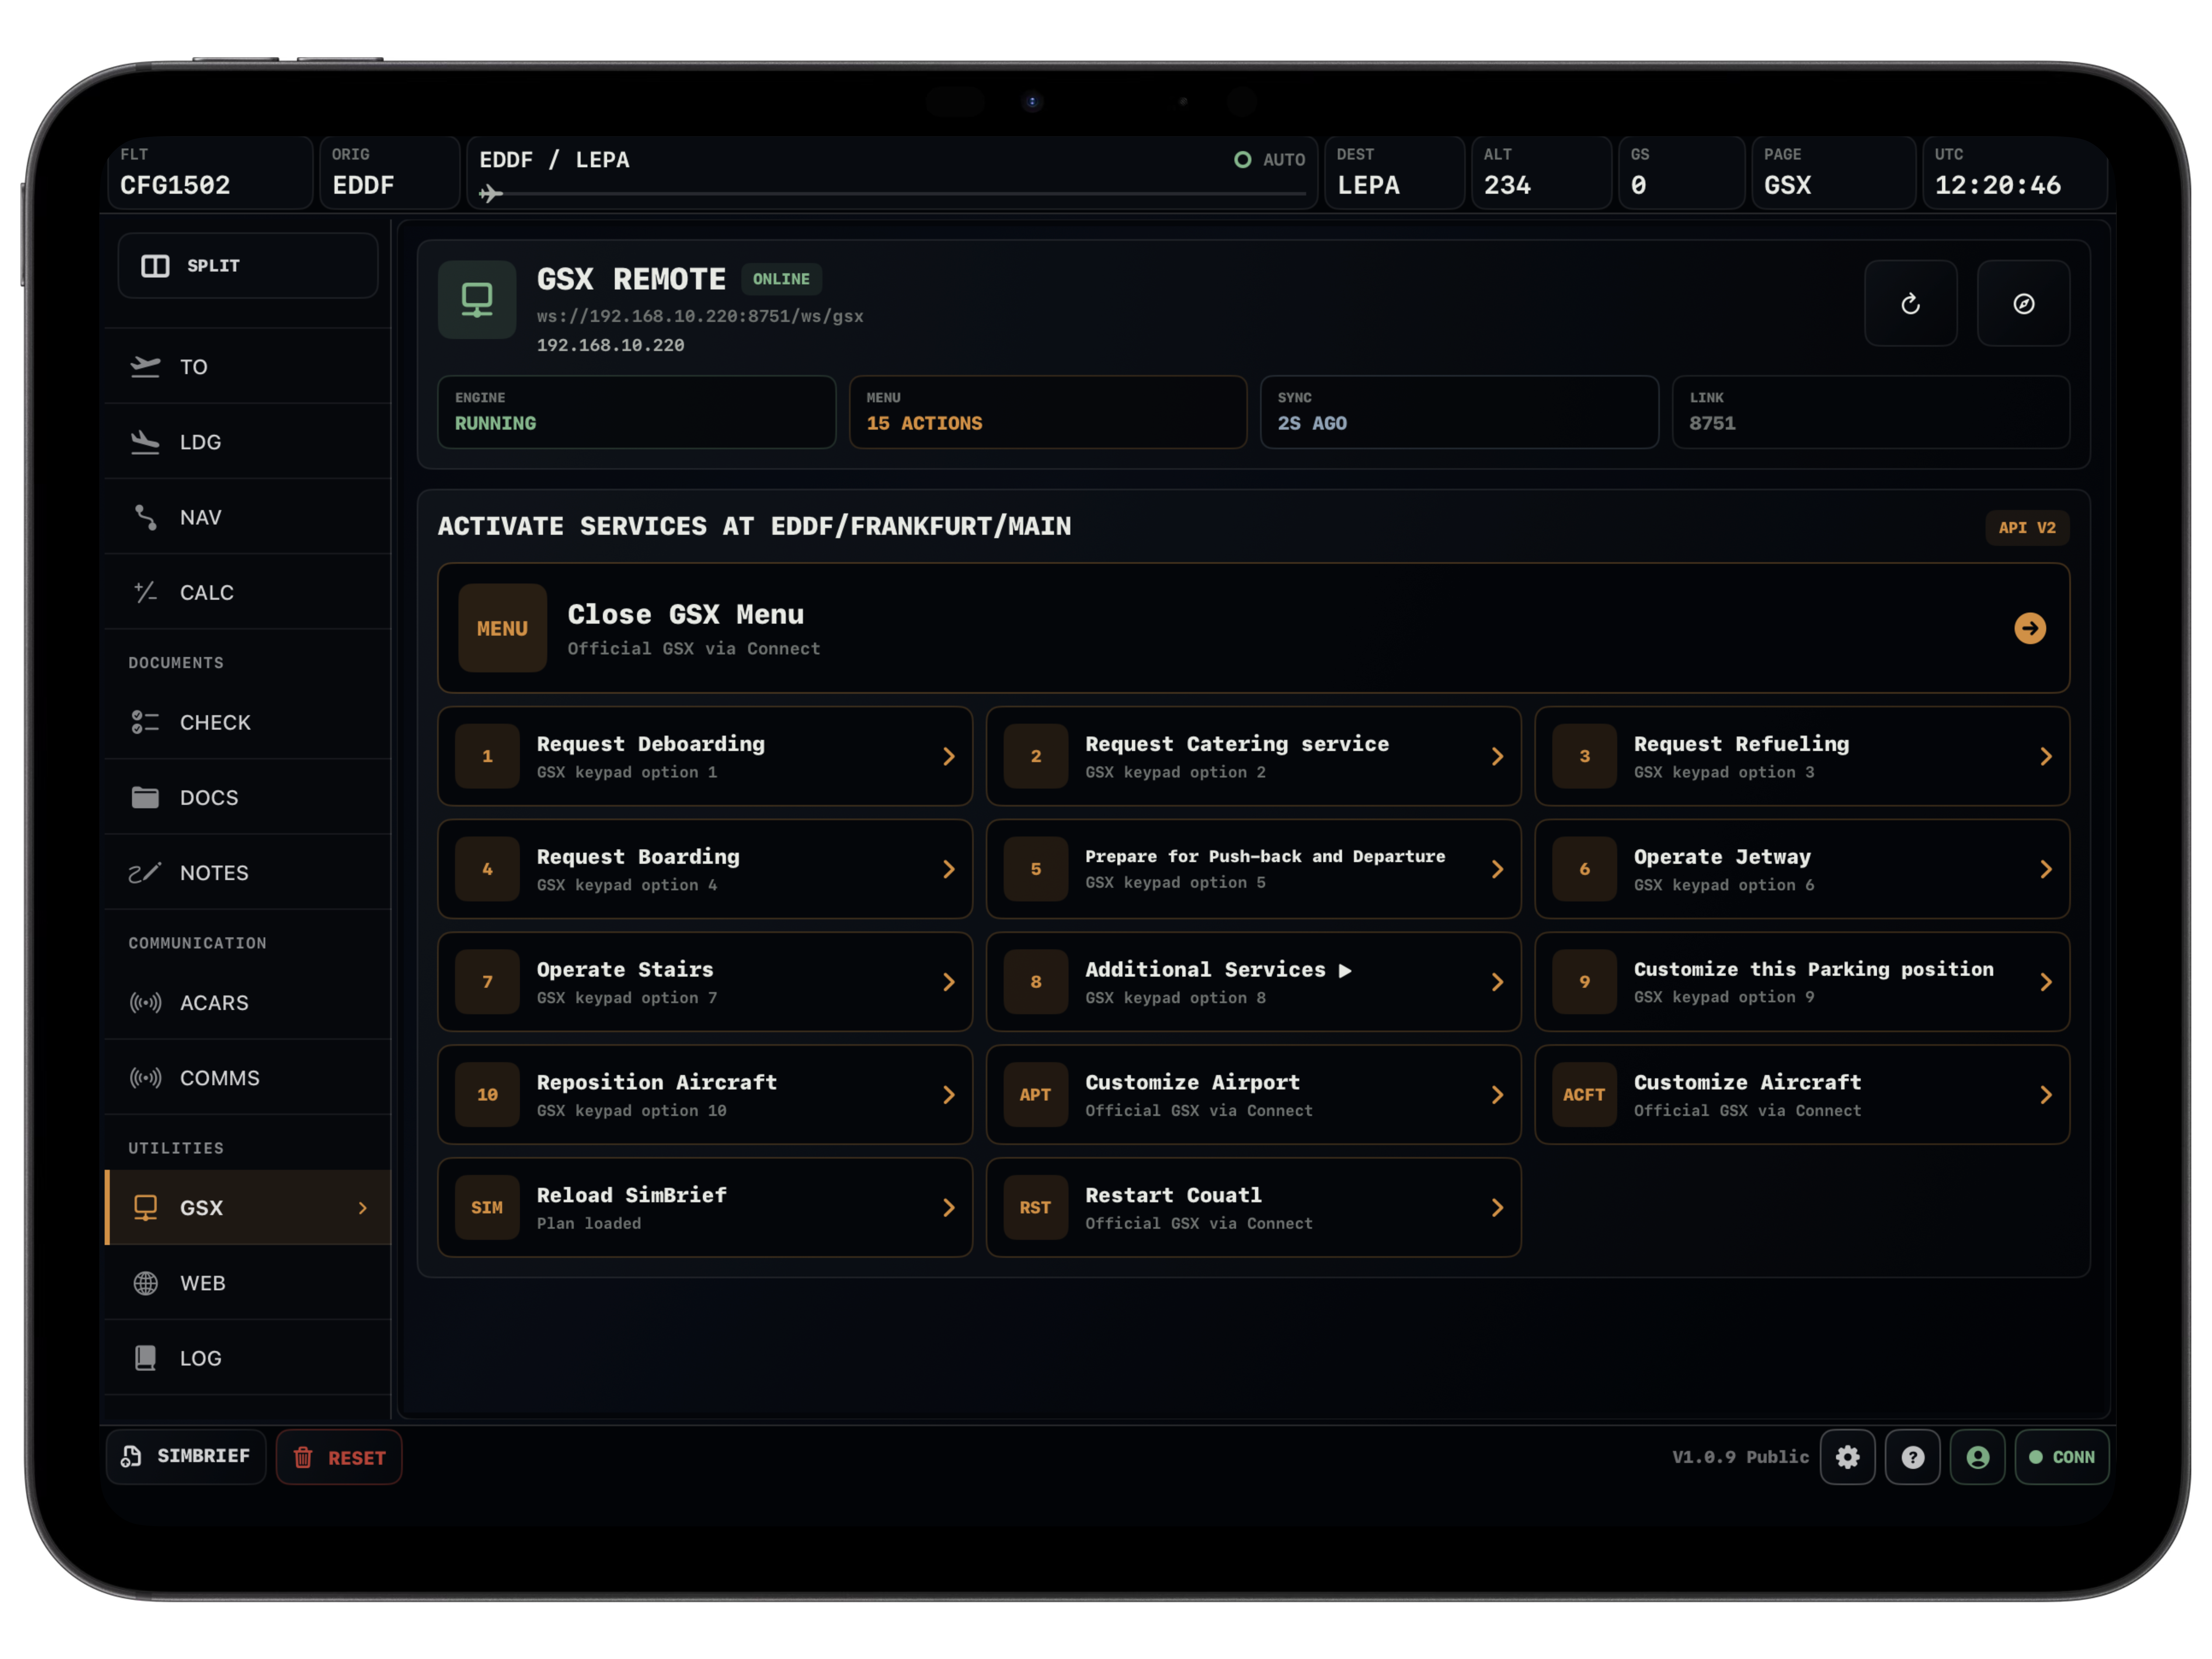Go to the NAV page

click(x=248, y=517)
